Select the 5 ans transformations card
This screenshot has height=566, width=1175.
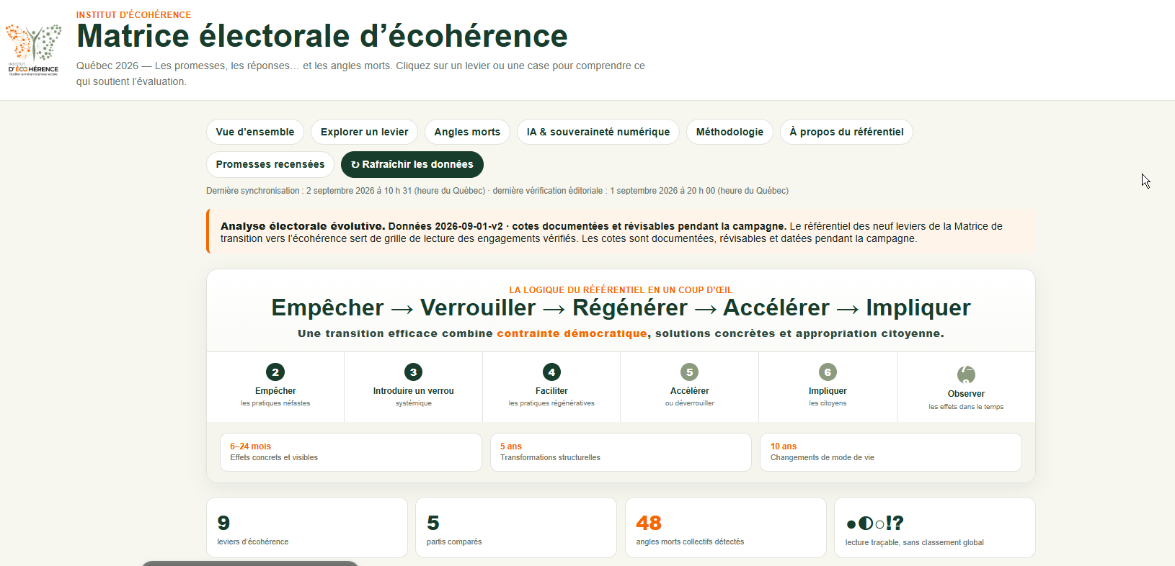click(621, 452)
